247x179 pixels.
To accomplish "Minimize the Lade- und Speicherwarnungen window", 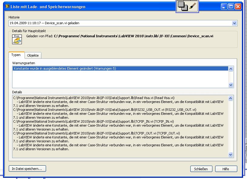I will 224,7.
